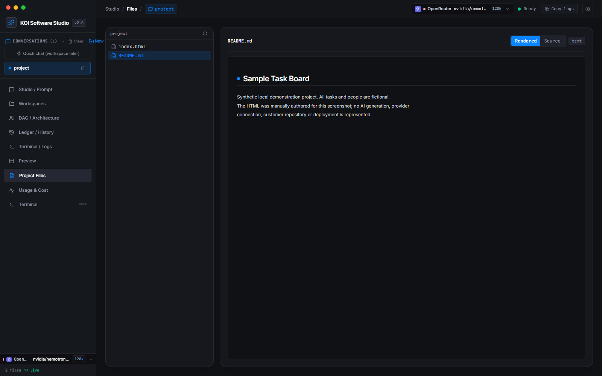The width and height of the screenshot is (602, 376).
Task: Expand the model selector chevron in top bar
Action: (x=508, y=9)
